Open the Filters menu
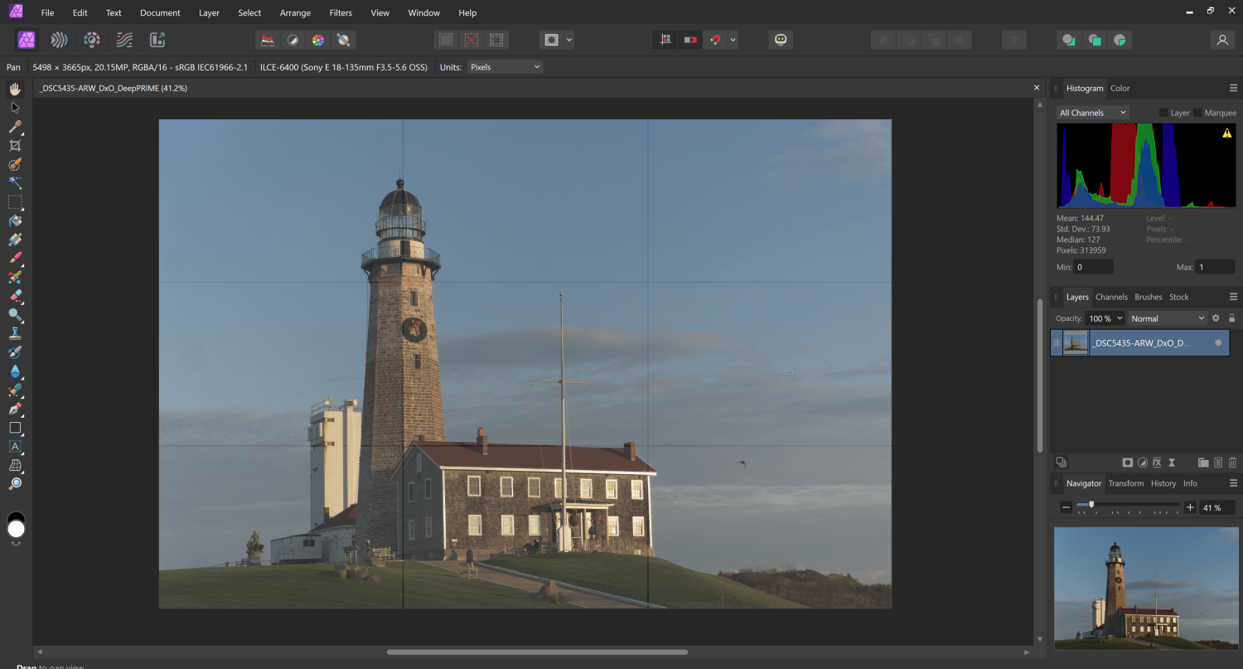Viewport: 1243px width, 669px height. click(x=341, y=13)
